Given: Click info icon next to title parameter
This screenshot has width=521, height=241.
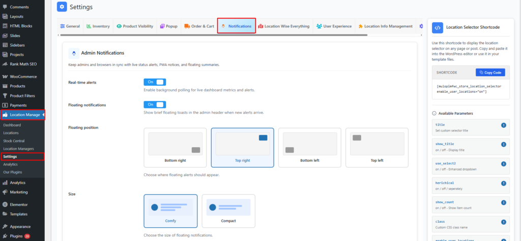Looking at the screenshot, I should point(503,125).
